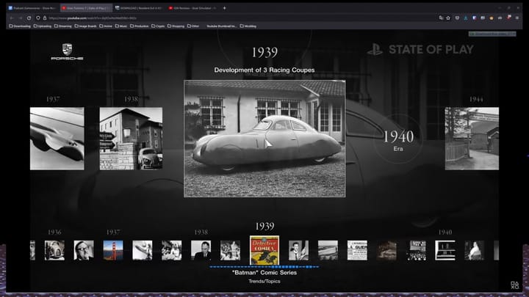Open the Downloading bookmarks folder
Image resolution: width=529 pixels, height=297 pixels.
coord(20,26)
